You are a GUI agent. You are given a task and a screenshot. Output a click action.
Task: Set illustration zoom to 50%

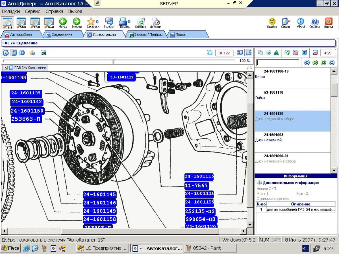[21, 23]
